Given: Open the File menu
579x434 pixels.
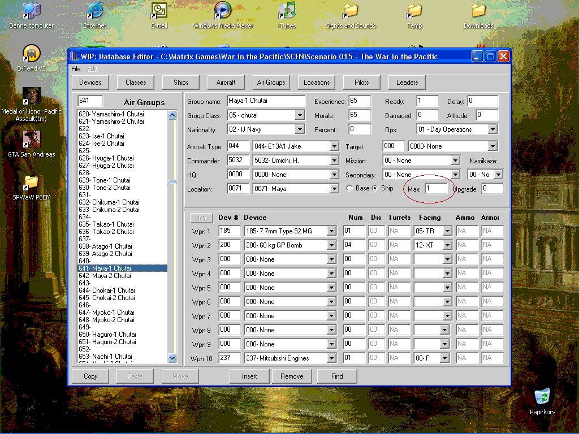Looking at the screenshot, I should 76,69.
